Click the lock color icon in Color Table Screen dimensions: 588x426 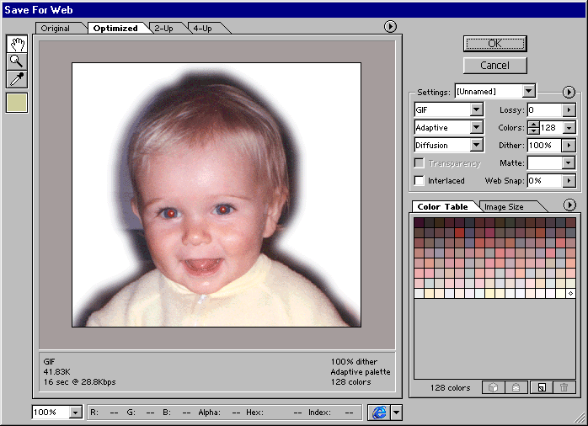(516, 387)
